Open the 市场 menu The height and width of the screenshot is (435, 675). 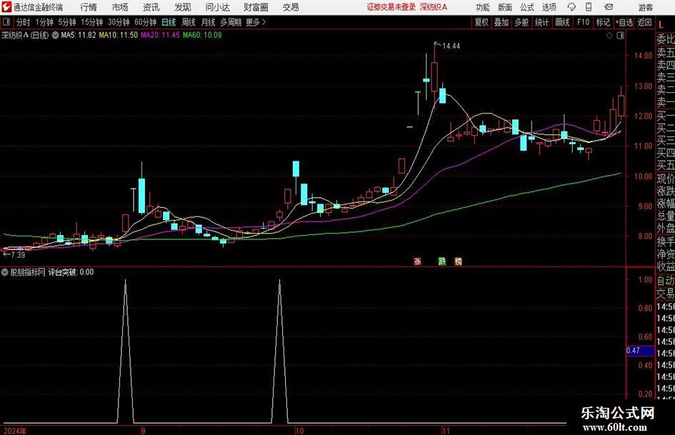click(x=120, y=7)
